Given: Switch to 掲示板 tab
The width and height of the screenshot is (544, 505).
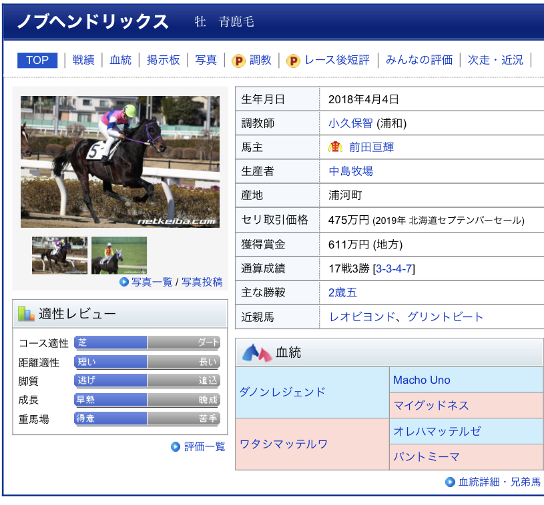Looking at the screenshot, I should point(163,60).
